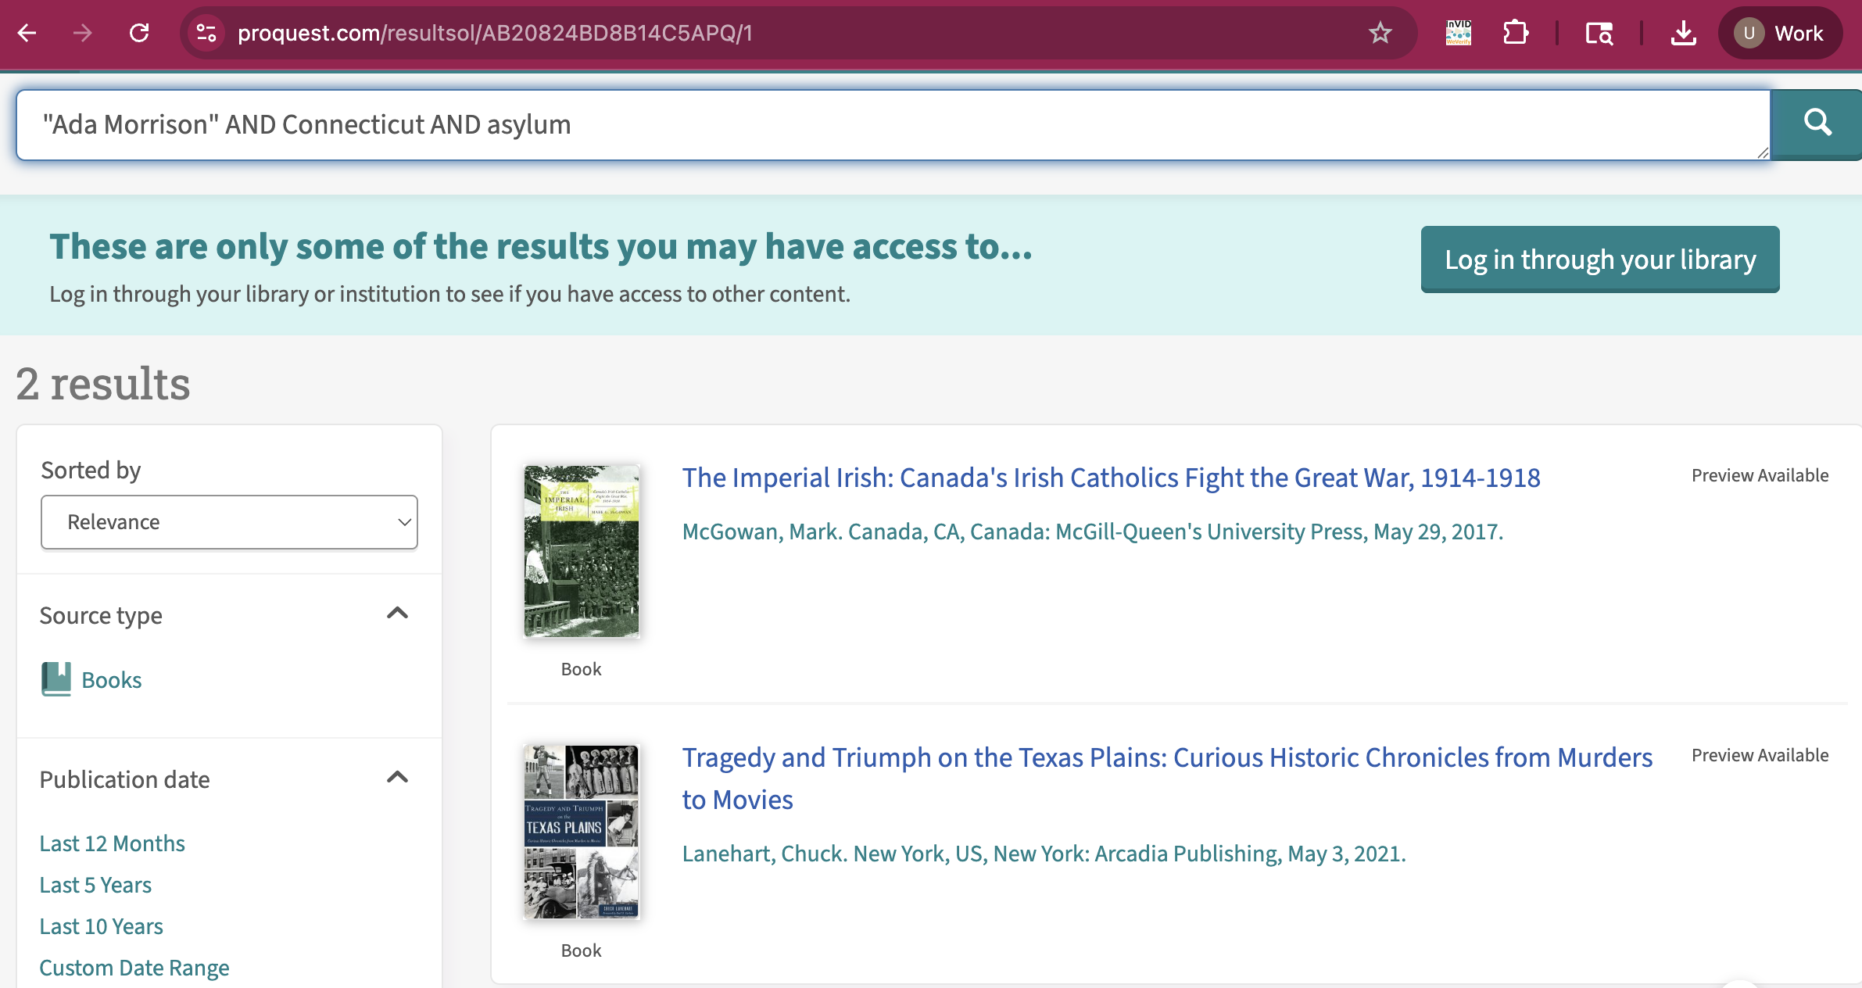Open the site information icon in address bar
Viewport: 1862px width, 988px height.
pyautogui.click(x=206, y=33)
